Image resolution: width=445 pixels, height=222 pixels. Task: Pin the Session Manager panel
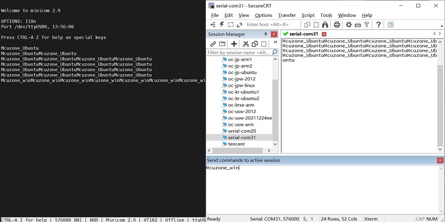[266, 34]
